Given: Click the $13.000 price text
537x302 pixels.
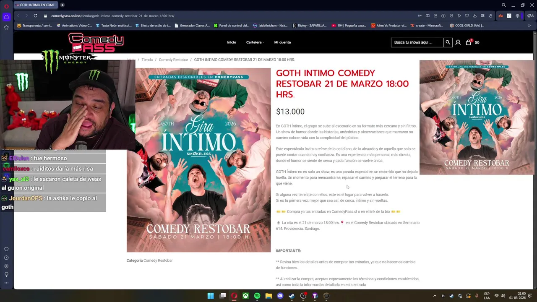Looking at the screenshot, I should point(290,112).
